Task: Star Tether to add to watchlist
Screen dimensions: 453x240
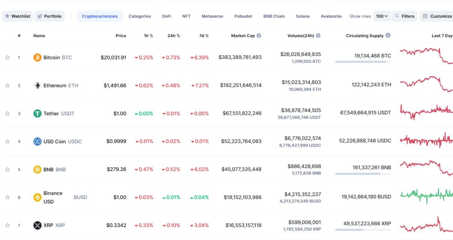Action: click(x=7, y=114)
